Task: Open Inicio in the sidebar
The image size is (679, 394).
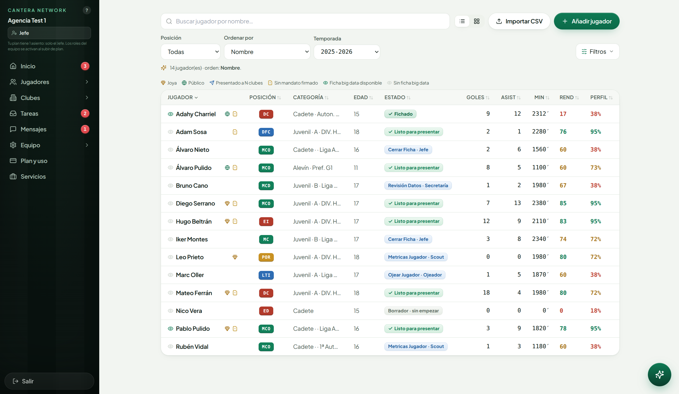Action: 49,66
